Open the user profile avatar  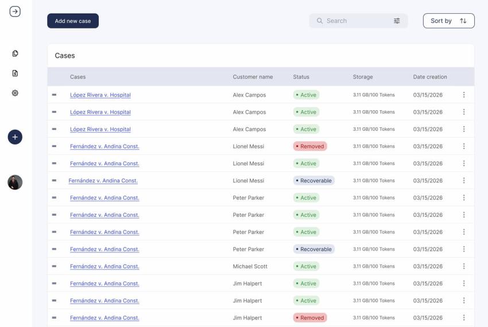15,182
